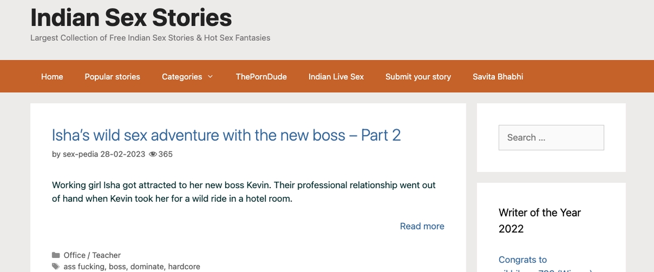Click the eye views icon beside 365
The height and width of the screenshot is (272, 654).
pos(153,154)
